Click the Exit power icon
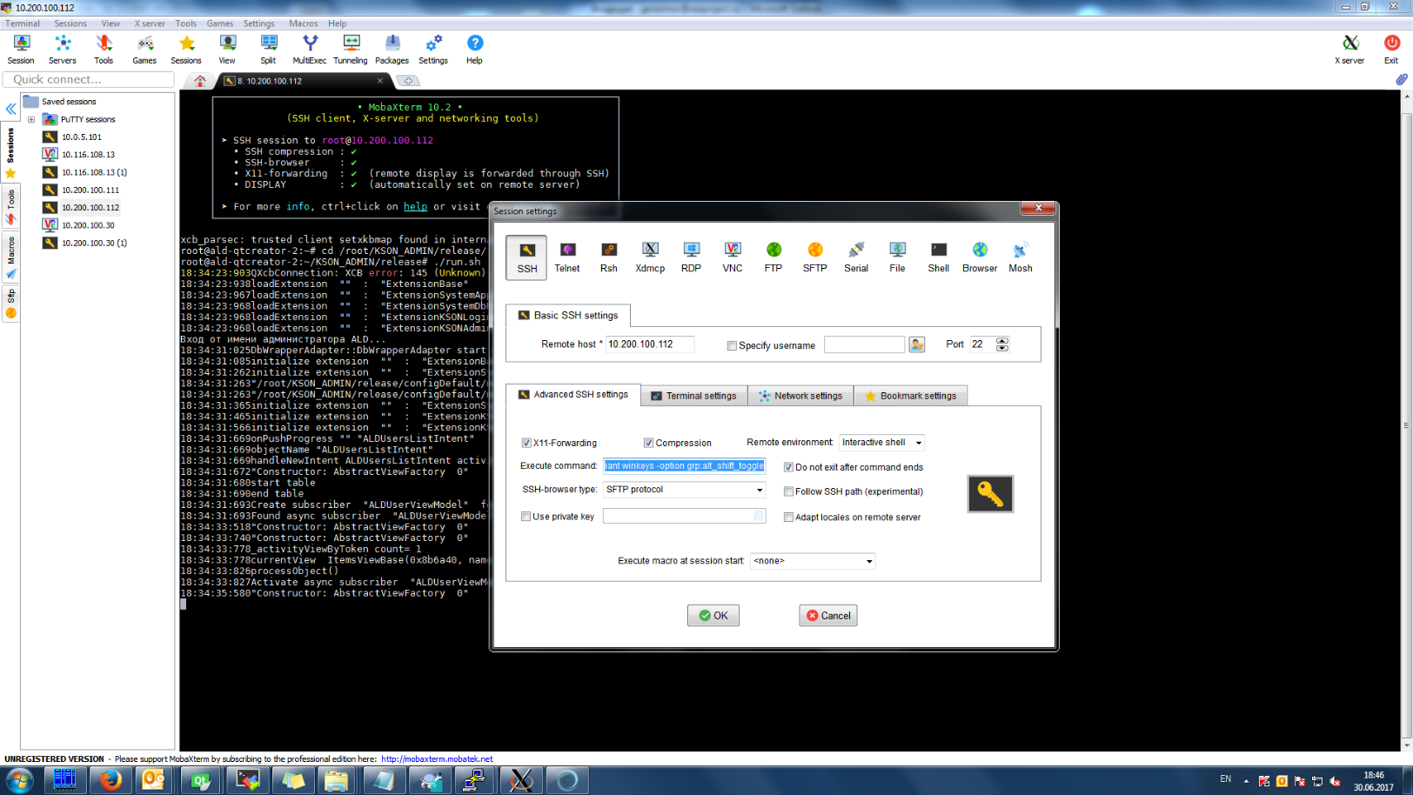The width and height of the screenshot is (1413, 795). click(x=1391, y=50)
